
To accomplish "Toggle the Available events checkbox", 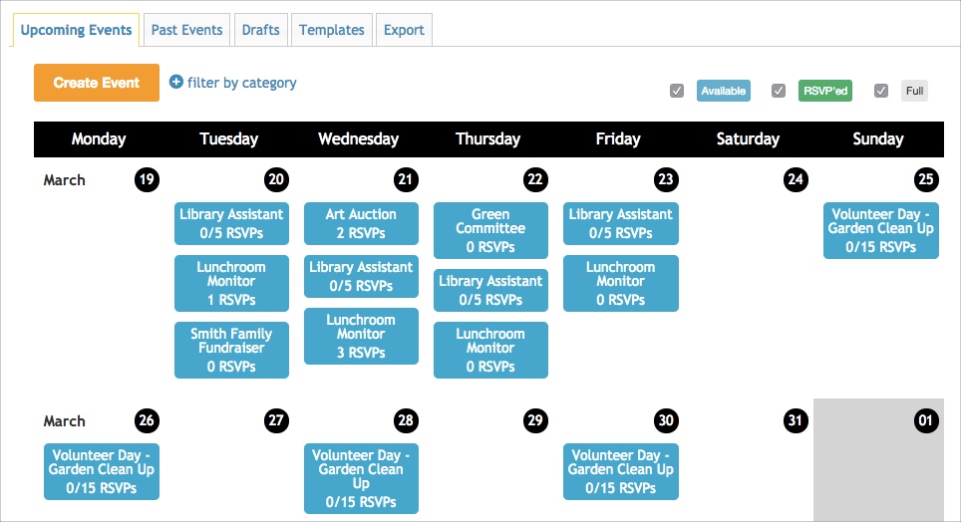I will [x=677, y=92].
